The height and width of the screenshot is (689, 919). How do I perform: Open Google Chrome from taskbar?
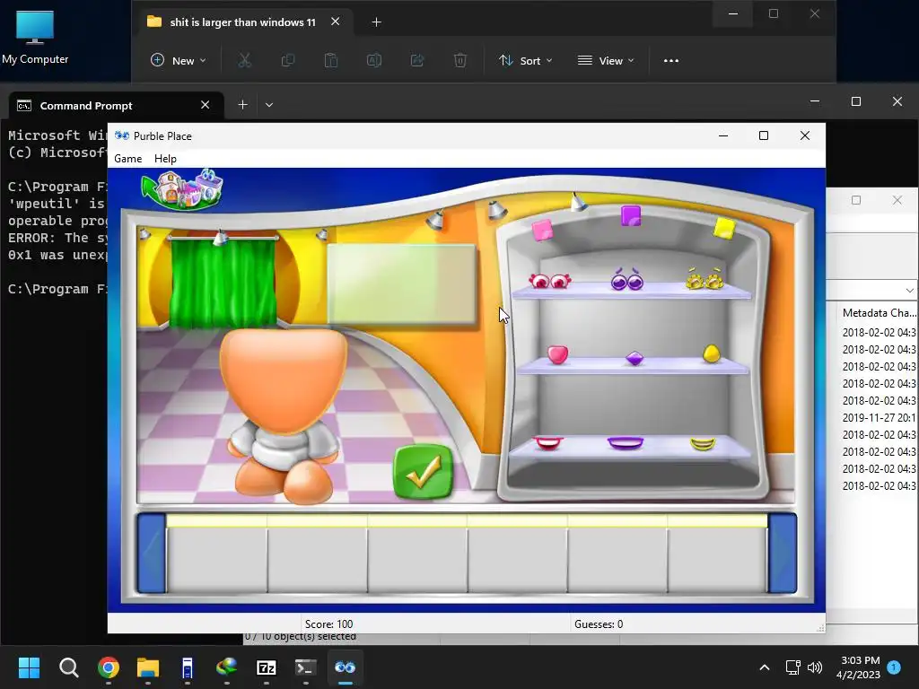pyautogui.click(x=109, y=667)
